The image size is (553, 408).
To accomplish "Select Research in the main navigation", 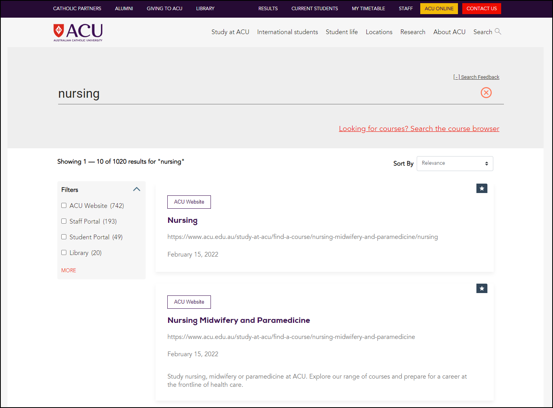I will 413,32.
